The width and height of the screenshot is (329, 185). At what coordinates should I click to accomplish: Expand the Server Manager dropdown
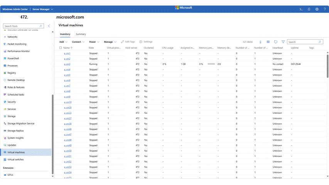pos(43,9)
